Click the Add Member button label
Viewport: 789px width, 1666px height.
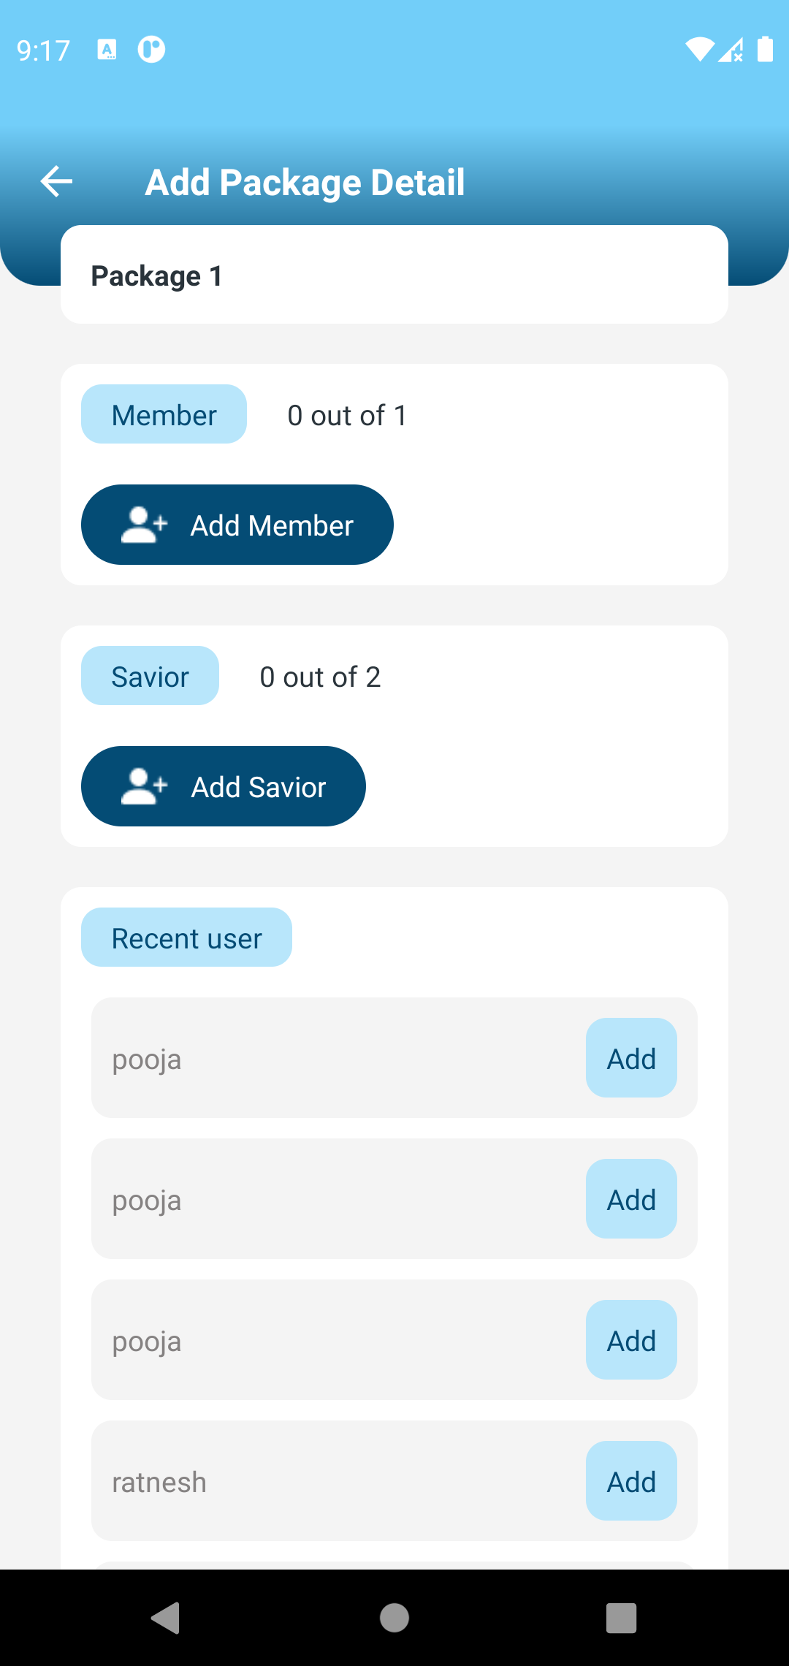point(272,525)
